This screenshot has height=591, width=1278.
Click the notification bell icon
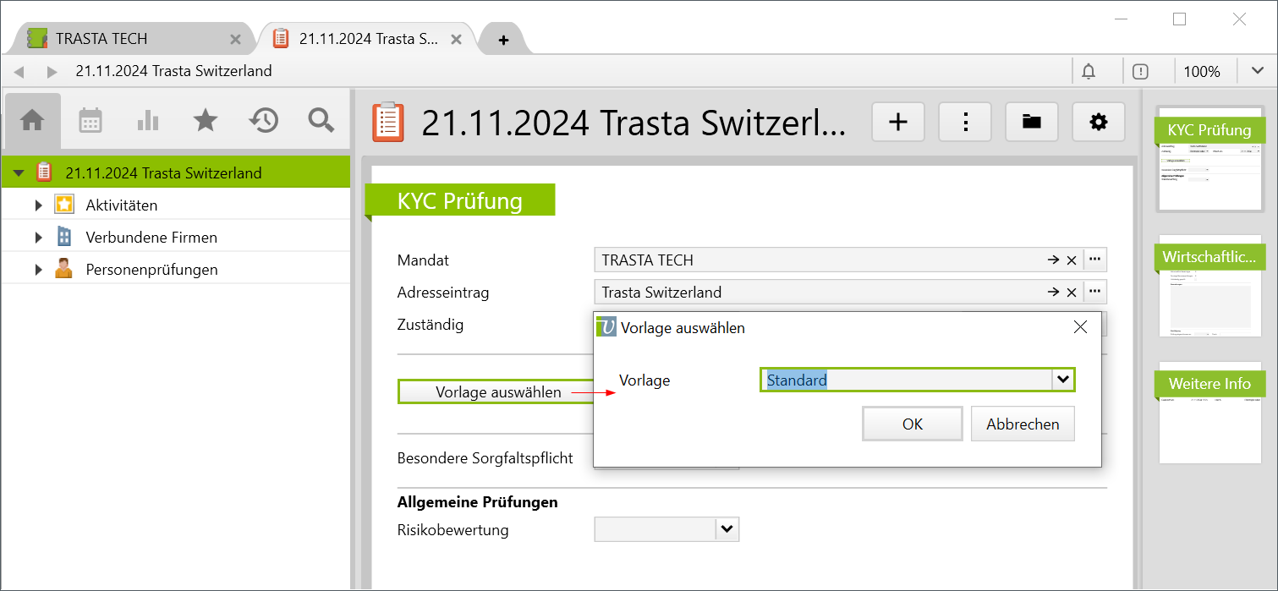click(x=1089, y=72)
